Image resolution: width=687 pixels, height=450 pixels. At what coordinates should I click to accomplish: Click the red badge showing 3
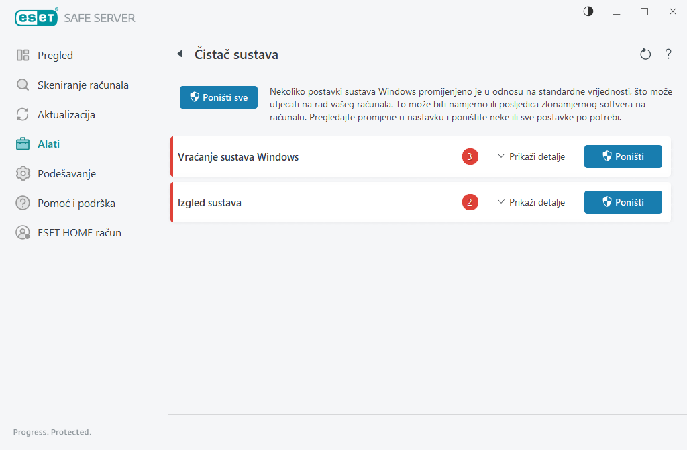[x=470, y=156]
